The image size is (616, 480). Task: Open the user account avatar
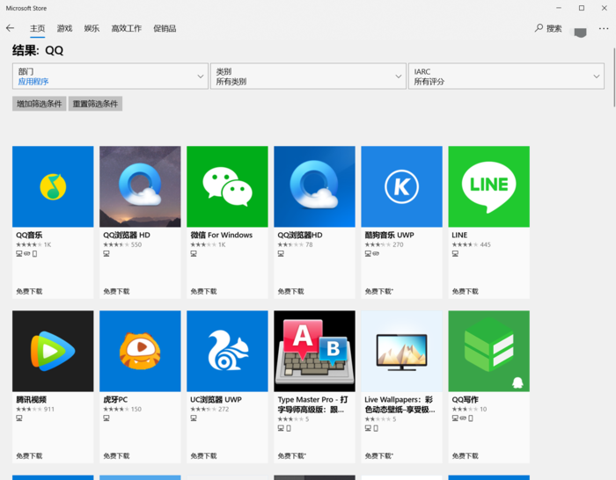tap(580, 31)
